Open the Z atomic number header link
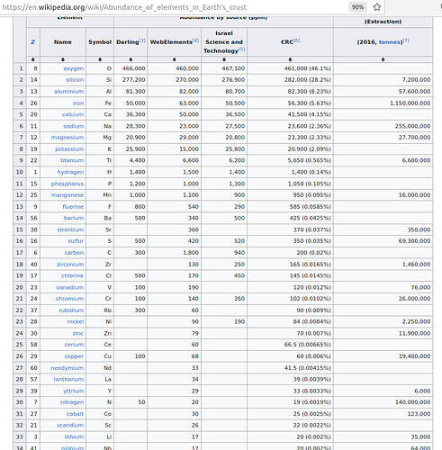 [x=33, y=42]
